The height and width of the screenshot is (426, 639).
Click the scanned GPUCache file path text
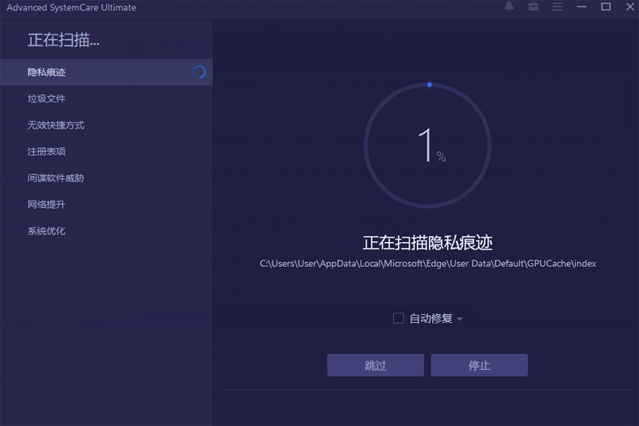pyautogui.click(x=428, y=264)
